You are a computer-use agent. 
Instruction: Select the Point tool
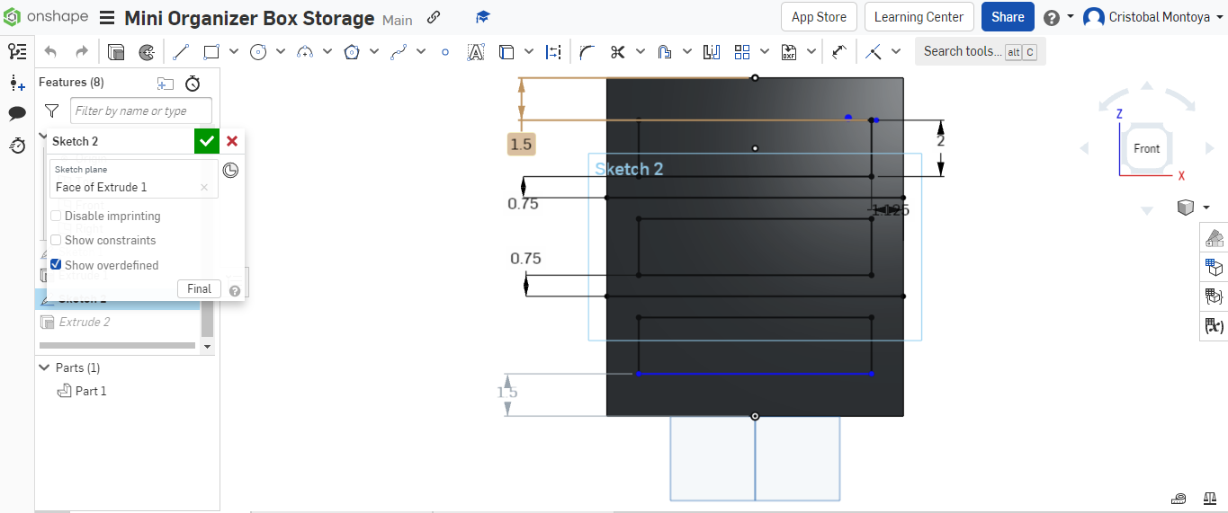click(445, 52)
